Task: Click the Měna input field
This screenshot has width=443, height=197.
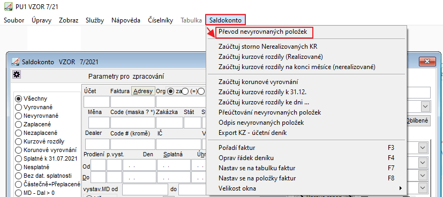Action: [x=99, y=123]
